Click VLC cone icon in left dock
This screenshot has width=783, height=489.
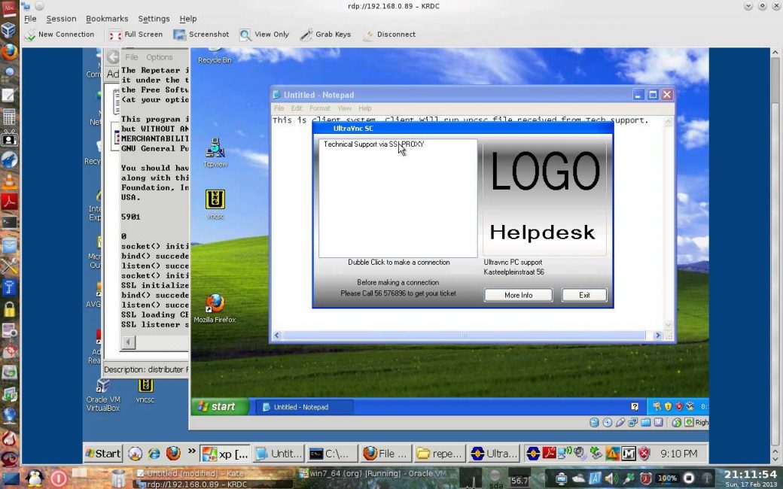pos(9,180)
